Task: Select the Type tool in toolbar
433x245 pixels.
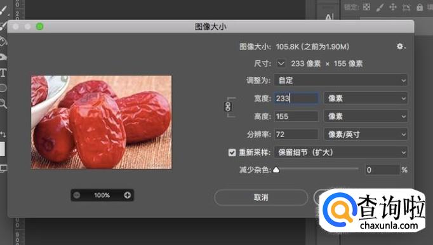Action: tap(3, 73)
